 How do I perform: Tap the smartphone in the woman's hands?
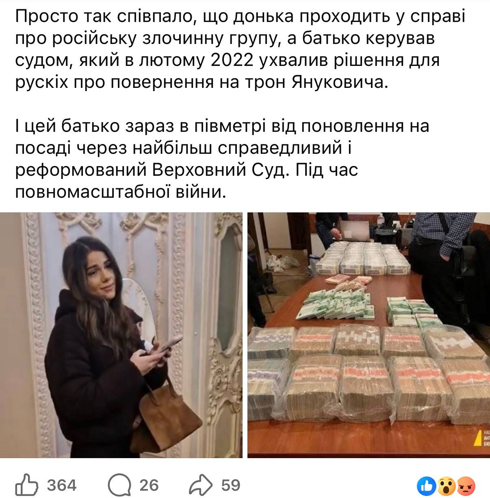point(168,344)
